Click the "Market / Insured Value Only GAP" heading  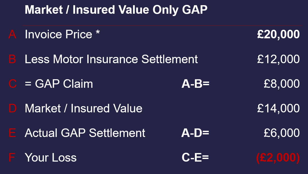click(x=116, y=10)
